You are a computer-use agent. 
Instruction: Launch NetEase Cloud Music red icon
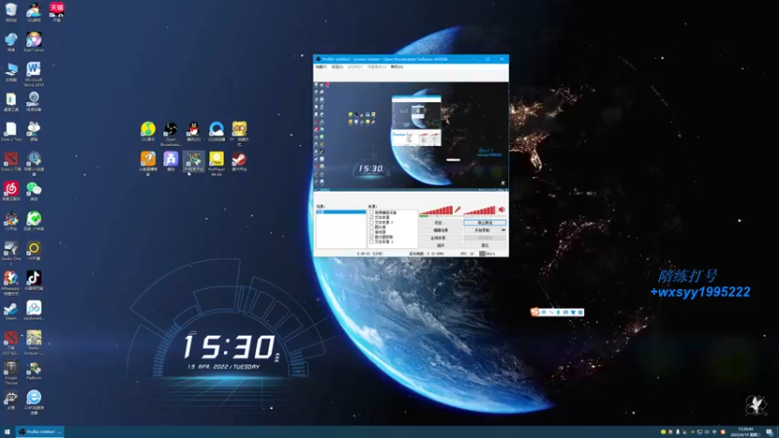[x=11, y=190]
